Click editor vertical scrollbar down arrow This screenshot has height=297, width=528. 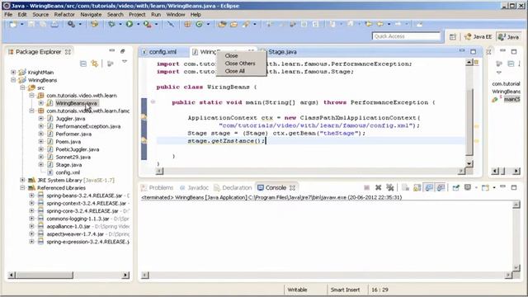469,163
